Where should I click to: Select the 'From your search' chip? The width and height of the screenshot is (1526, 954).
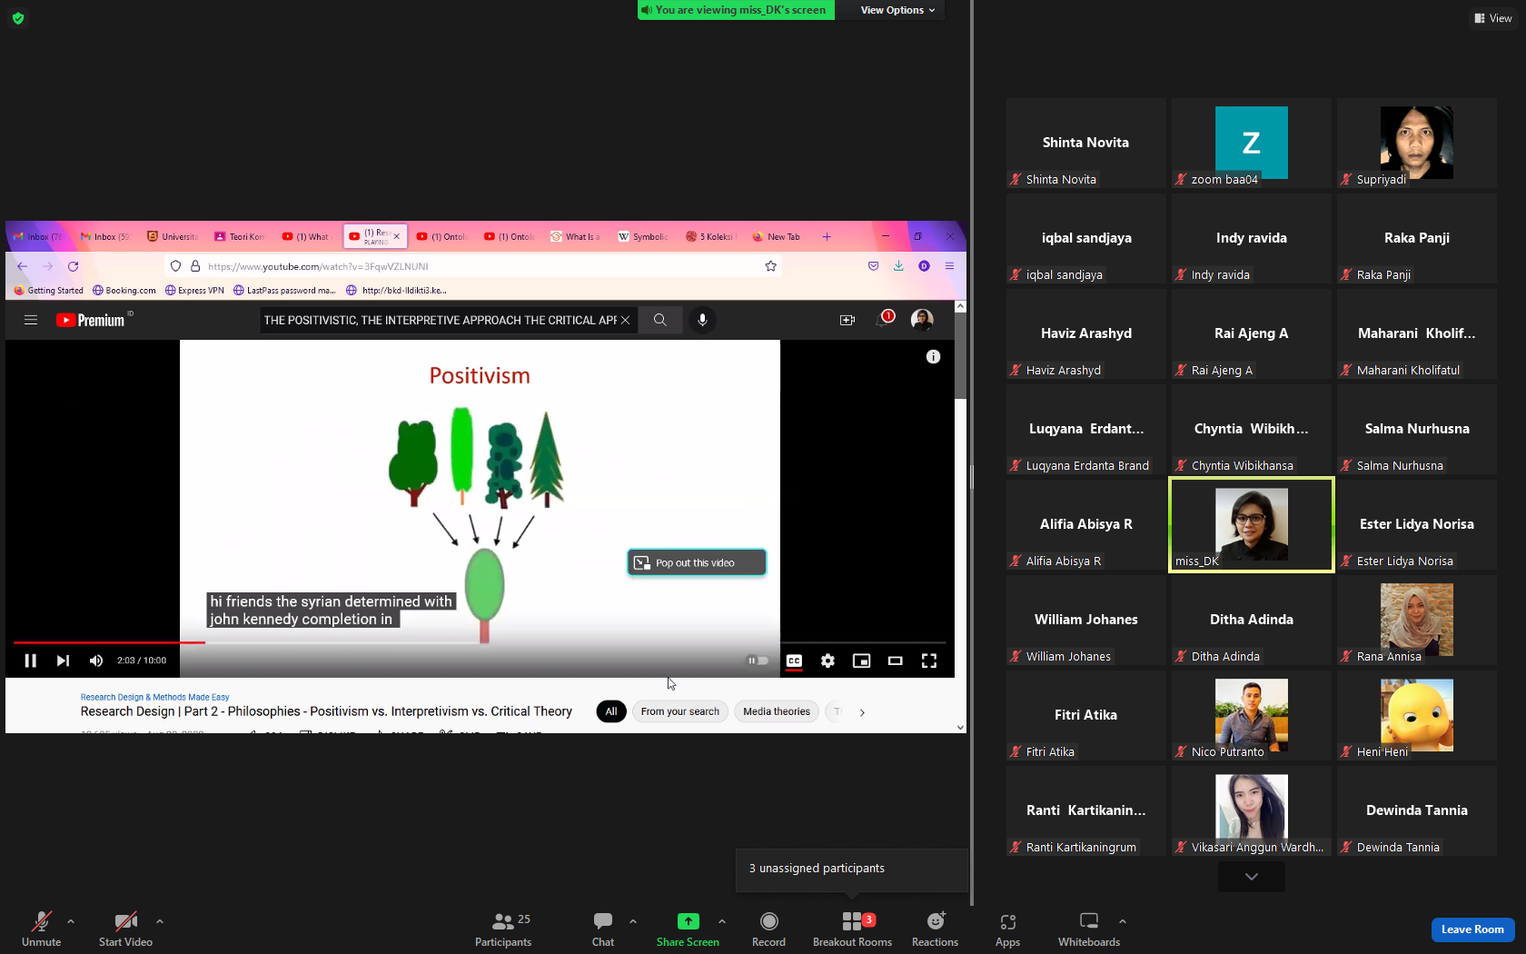tap(679, 711)
